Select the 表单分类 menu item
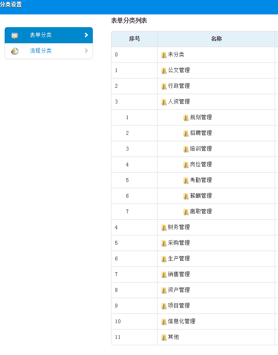 [41, 35]
